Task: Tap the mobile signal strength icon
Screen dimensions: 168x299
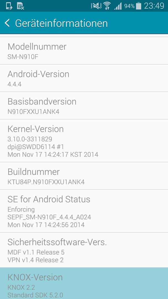Action: click(x=118, y=6)
